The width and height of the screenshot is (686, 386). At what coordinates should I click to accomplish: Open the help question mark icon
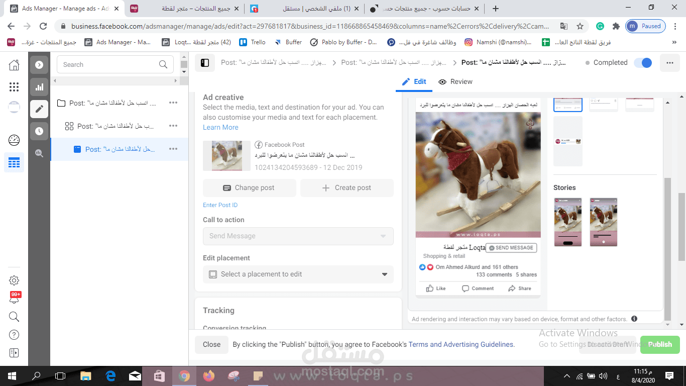[14, 335]
